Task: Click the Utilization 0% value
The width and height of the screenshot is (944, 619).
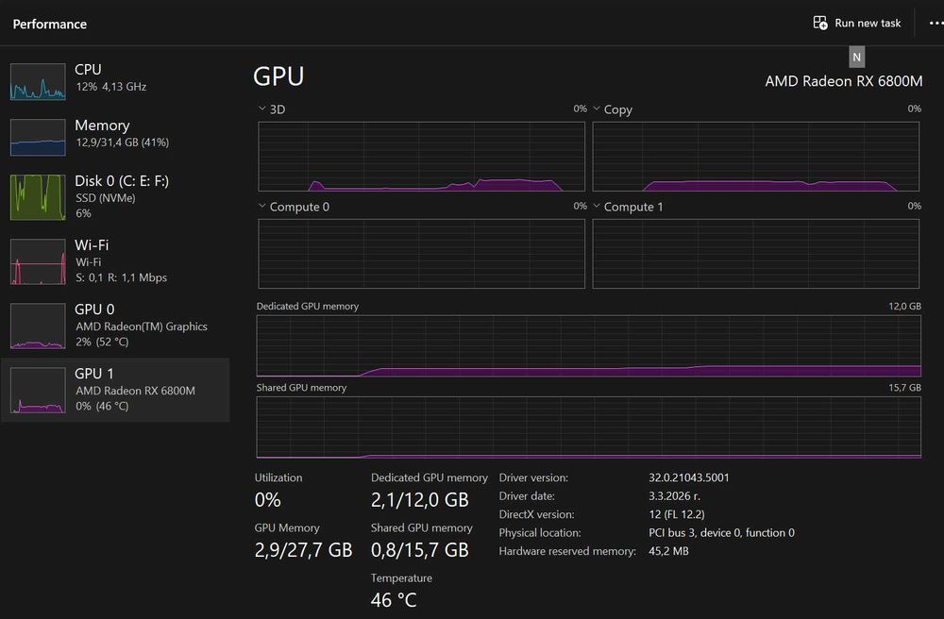Action: (x=268, y=500)
